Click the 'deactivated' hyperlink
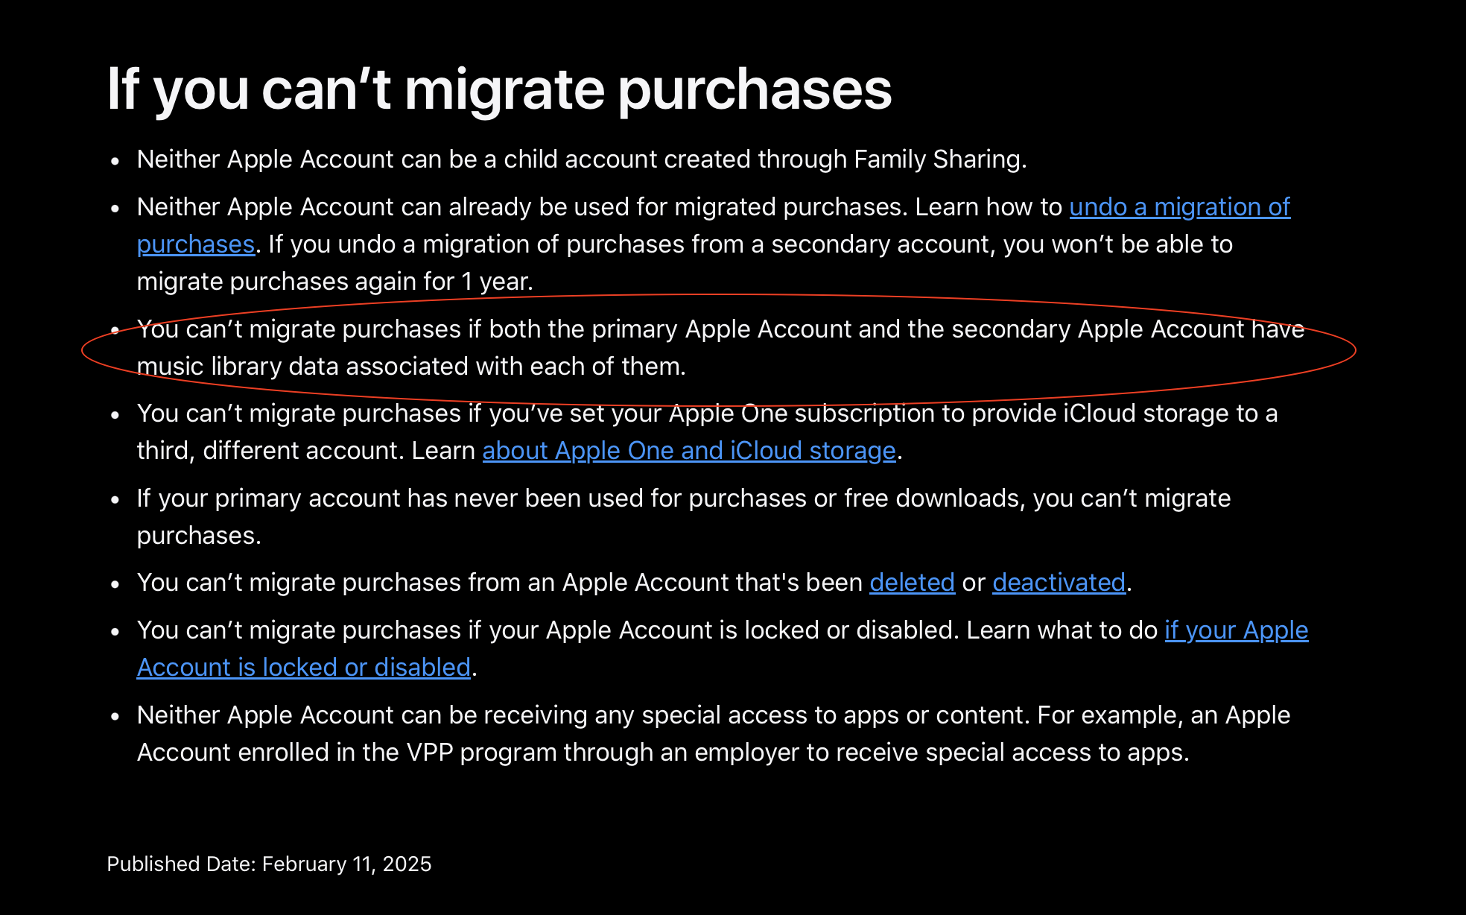Screen dimensions: 1466x915 click(1059, 583)
